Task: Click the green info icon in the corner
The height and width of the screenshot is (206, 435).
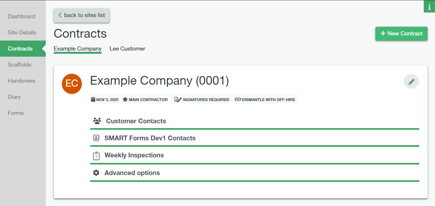Action: pyautogui.click(x=429, y=7)
